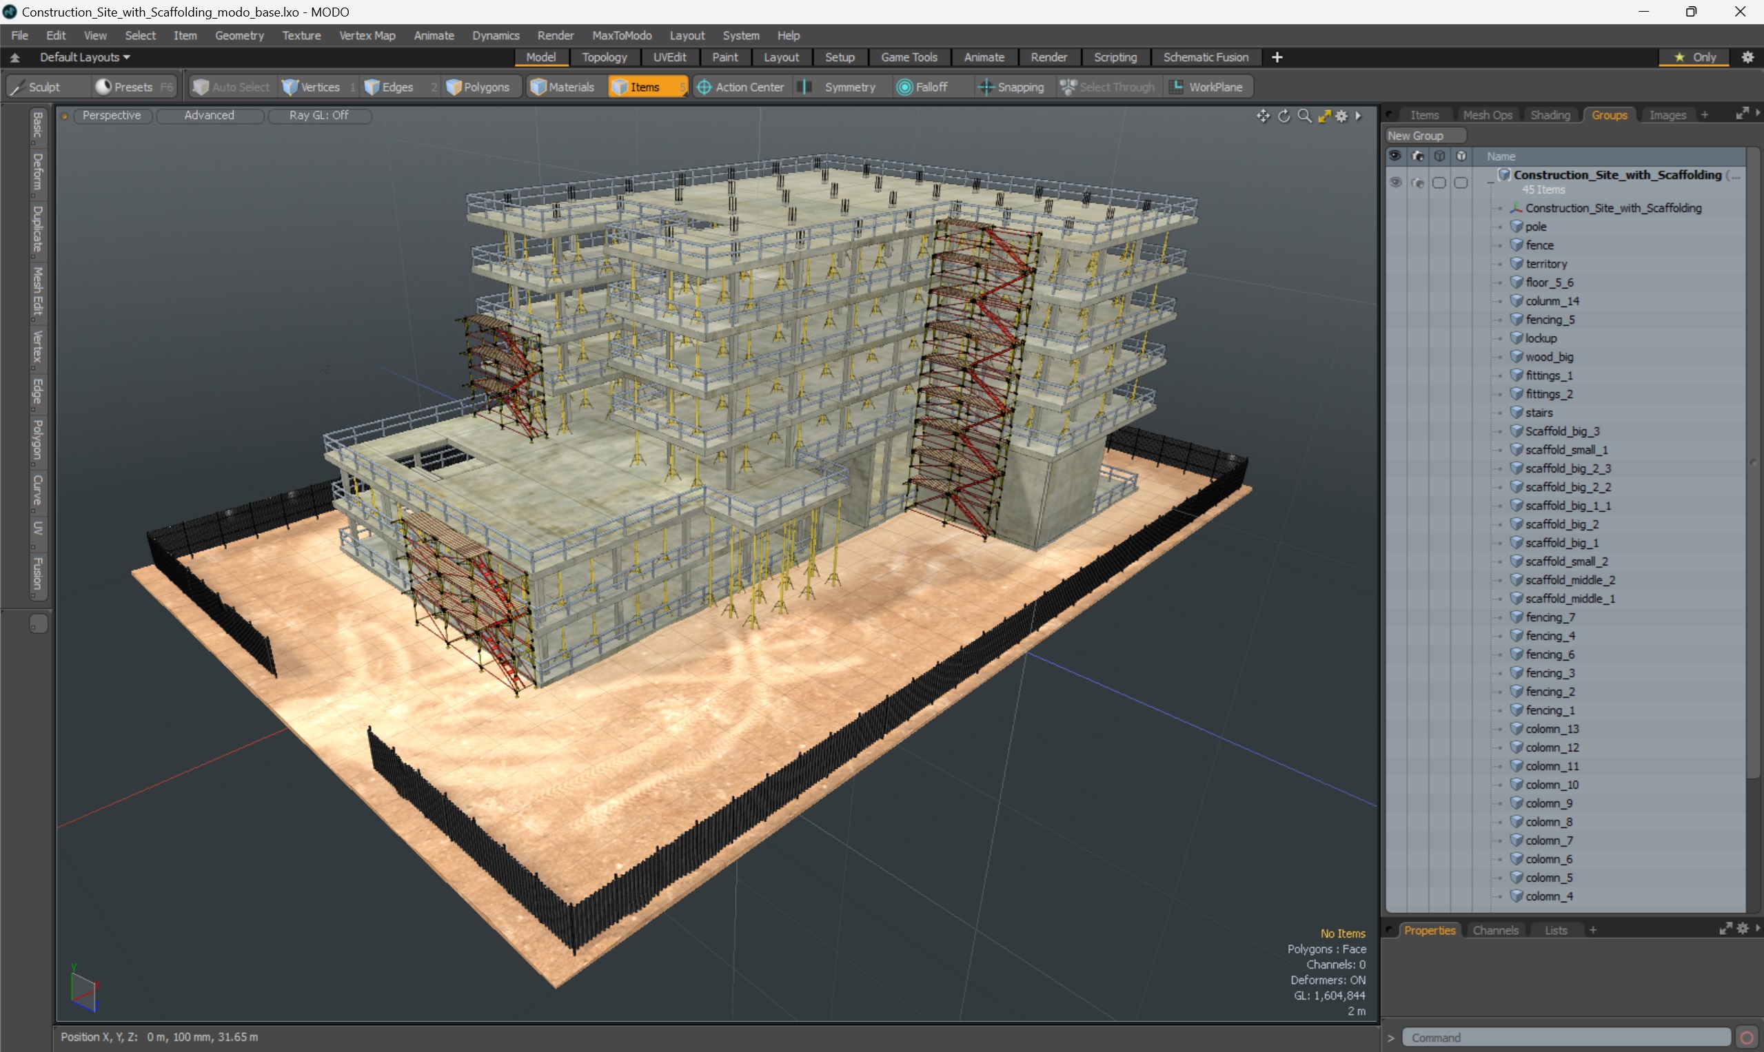Open Perspective view dropdown

click(112, 115)
